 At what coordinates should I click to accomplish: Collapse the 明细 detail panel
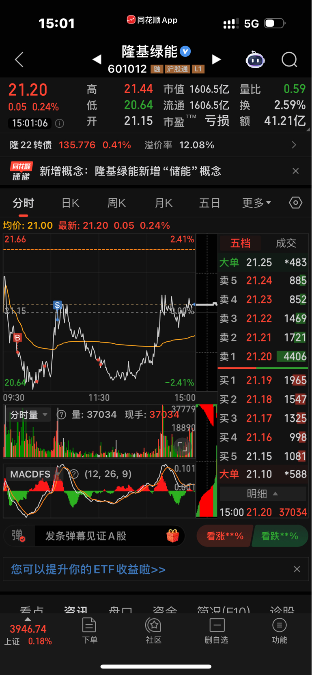tap(263, 494)
